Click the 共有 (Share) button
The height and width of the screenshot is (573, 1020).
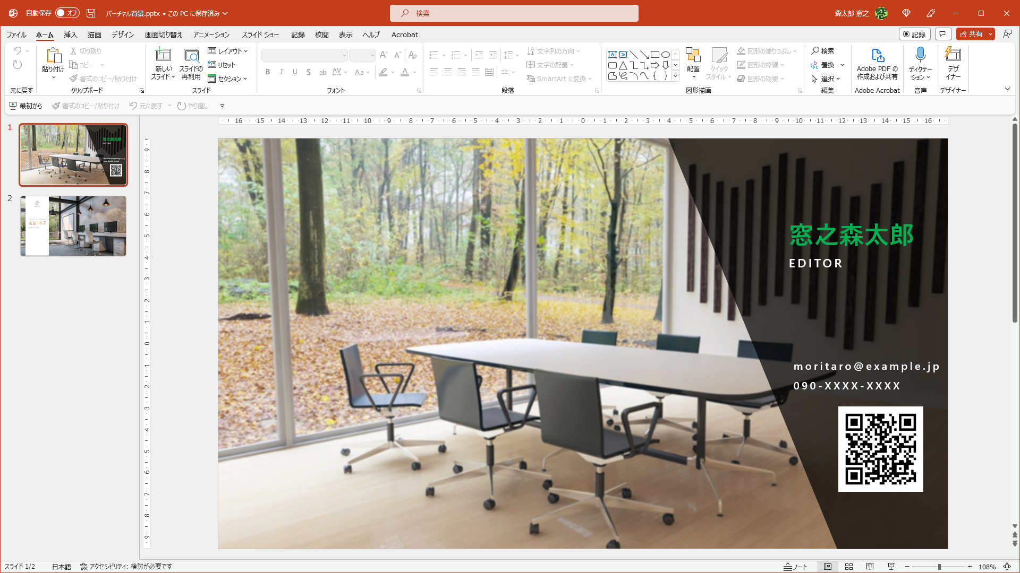point(974,34)
